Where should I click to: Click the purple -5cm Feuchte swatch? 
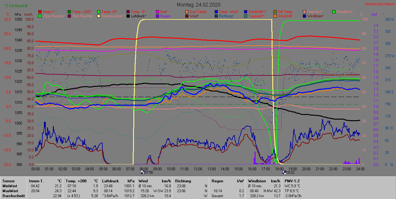69,16
